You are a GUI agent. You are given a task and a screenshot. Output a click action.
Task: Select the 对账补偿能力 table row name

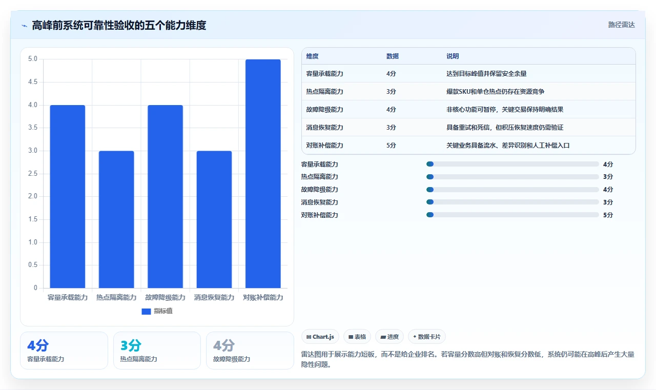(325, 146)
